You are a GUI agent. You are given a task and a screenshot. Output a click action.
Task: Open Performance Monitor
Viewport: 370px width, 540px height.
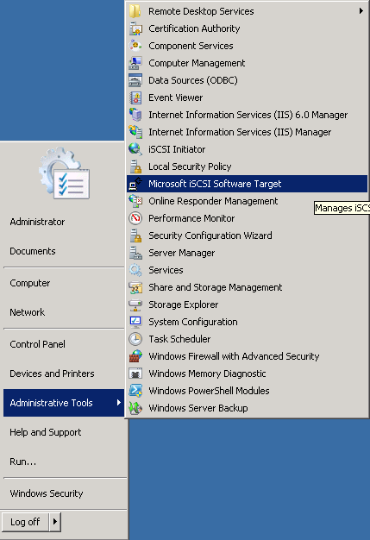(247, 218)
